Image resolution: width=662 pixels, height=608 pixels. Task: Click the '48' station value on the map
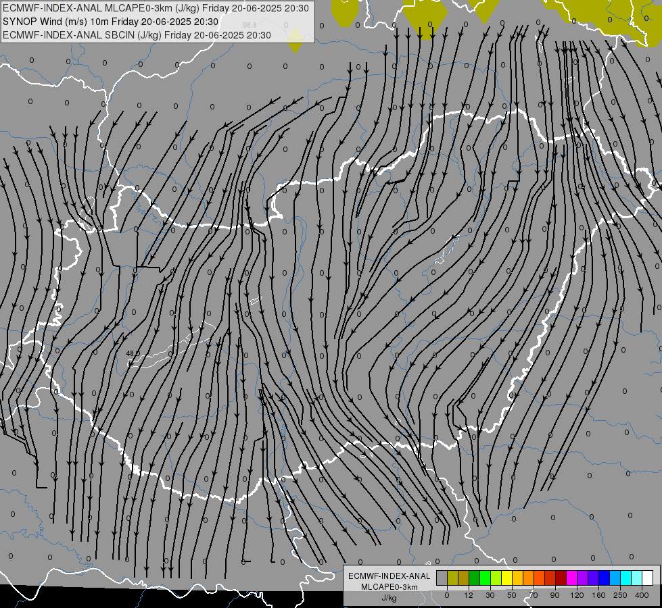[x=130, y=353]
